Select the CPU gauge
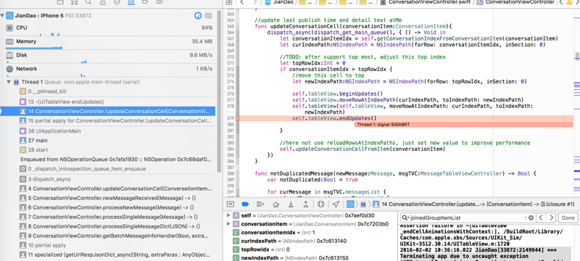The width and height of the screenshot is (580, 261). (109, 29)
